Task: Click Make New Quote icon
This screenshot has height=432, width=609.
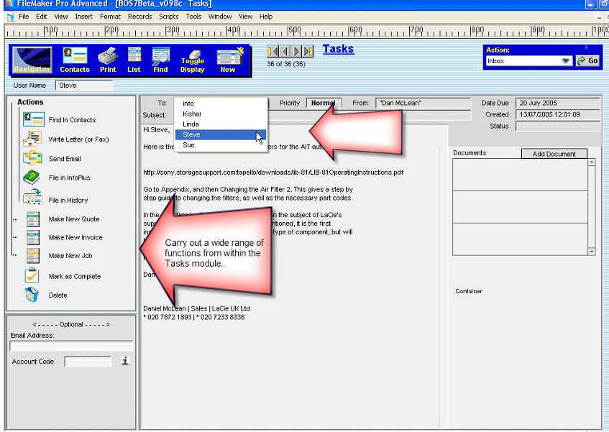Action: [33, 219]
